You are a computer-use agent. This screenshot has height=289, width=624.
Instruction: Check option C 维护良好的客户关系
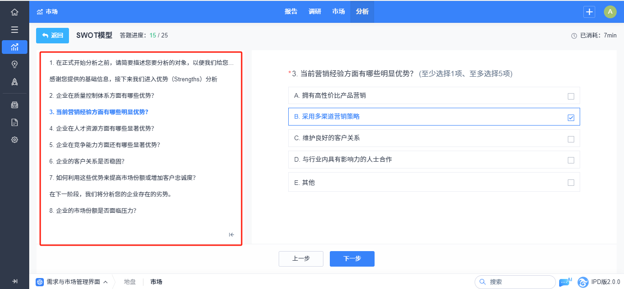(571, 139)
